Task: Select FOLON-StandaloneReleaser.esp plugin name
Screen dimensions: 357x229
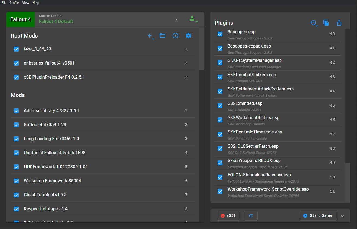Action: (x=259, y=175)
